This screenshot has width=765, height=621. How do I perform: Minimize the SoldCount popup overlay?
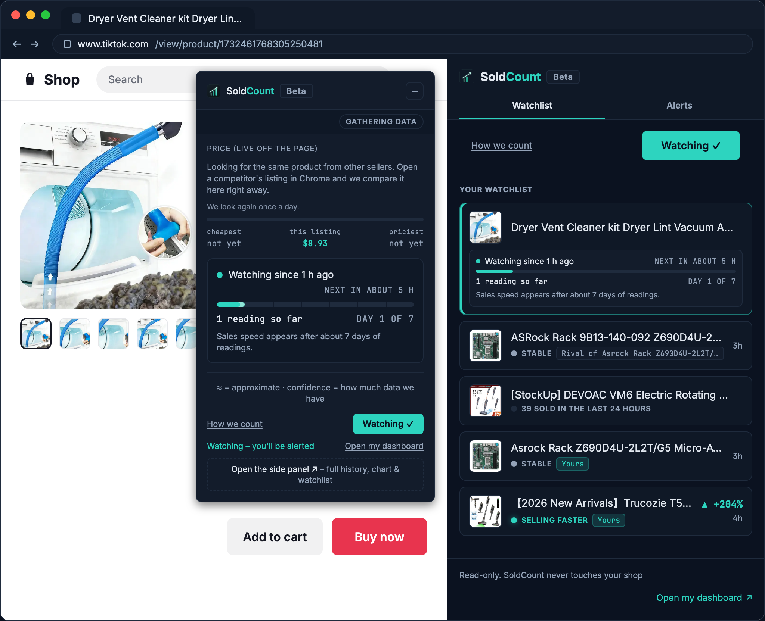(x=415, y=91)
